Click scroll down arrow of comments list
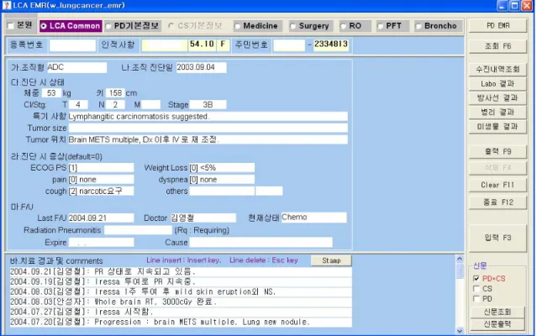 (x=460, y=331)
